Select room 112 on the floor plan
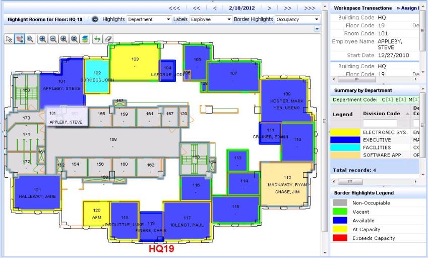 pyautogui.click(x=287, y=182)
